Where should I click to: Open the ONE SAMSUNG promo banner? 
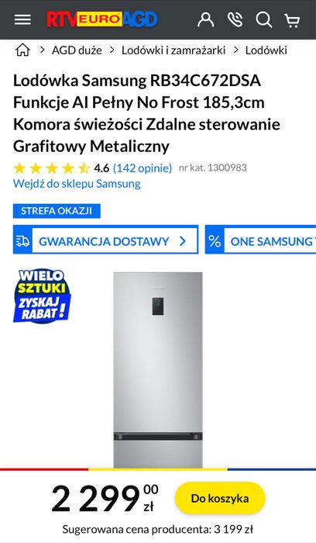261,240
